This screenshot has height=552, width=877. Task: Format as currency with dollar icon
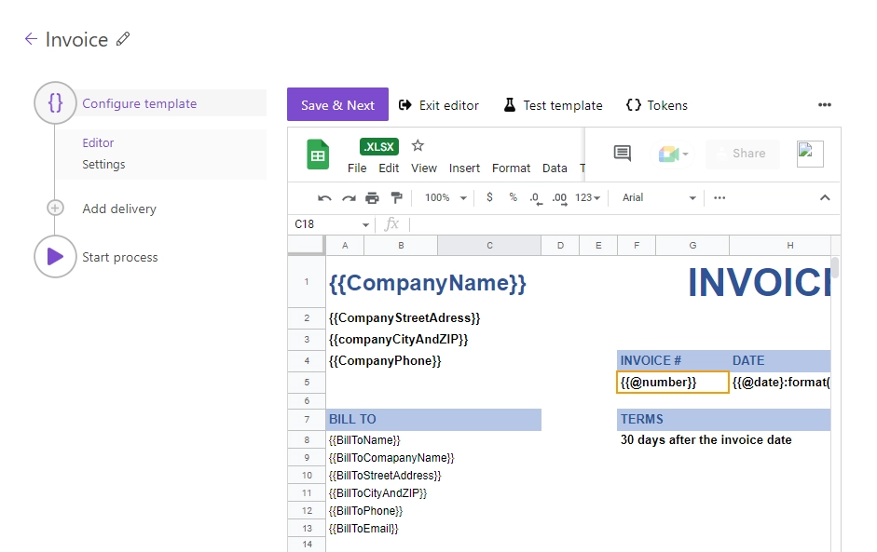pos(489,197)
